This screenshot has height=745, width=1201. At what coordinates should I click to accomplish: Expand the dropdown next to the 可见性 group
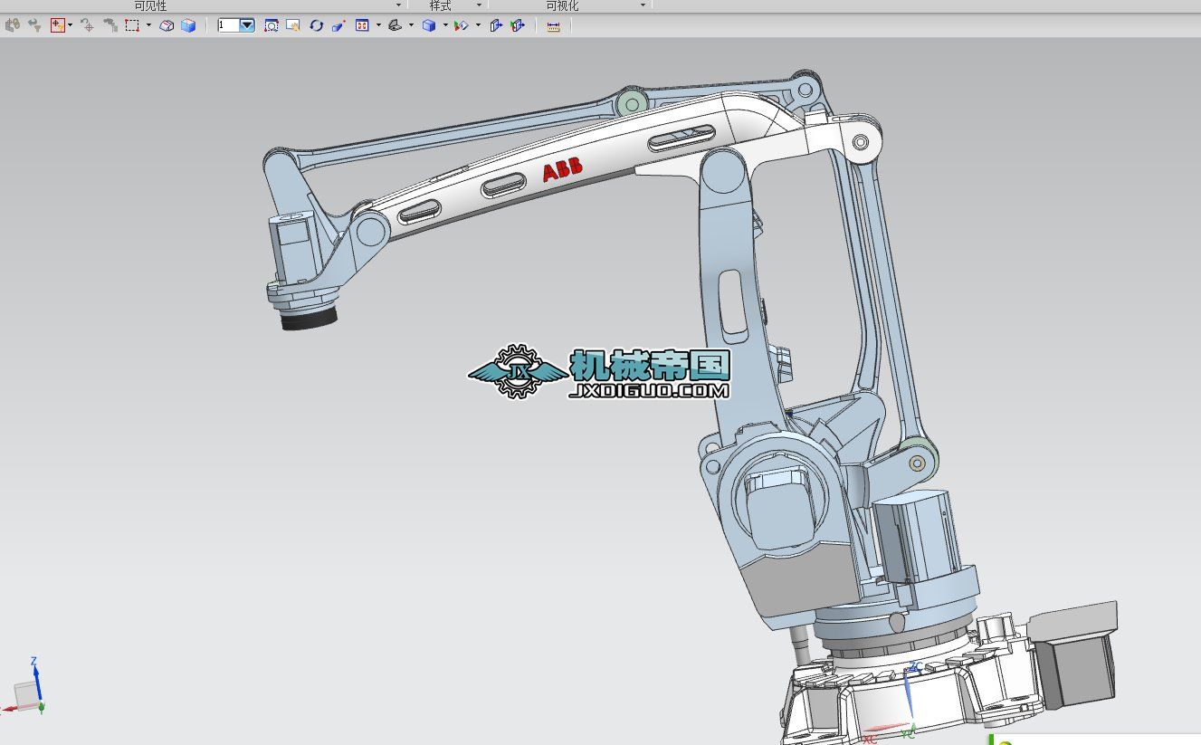pyautogui.click(x=396, y=5)
